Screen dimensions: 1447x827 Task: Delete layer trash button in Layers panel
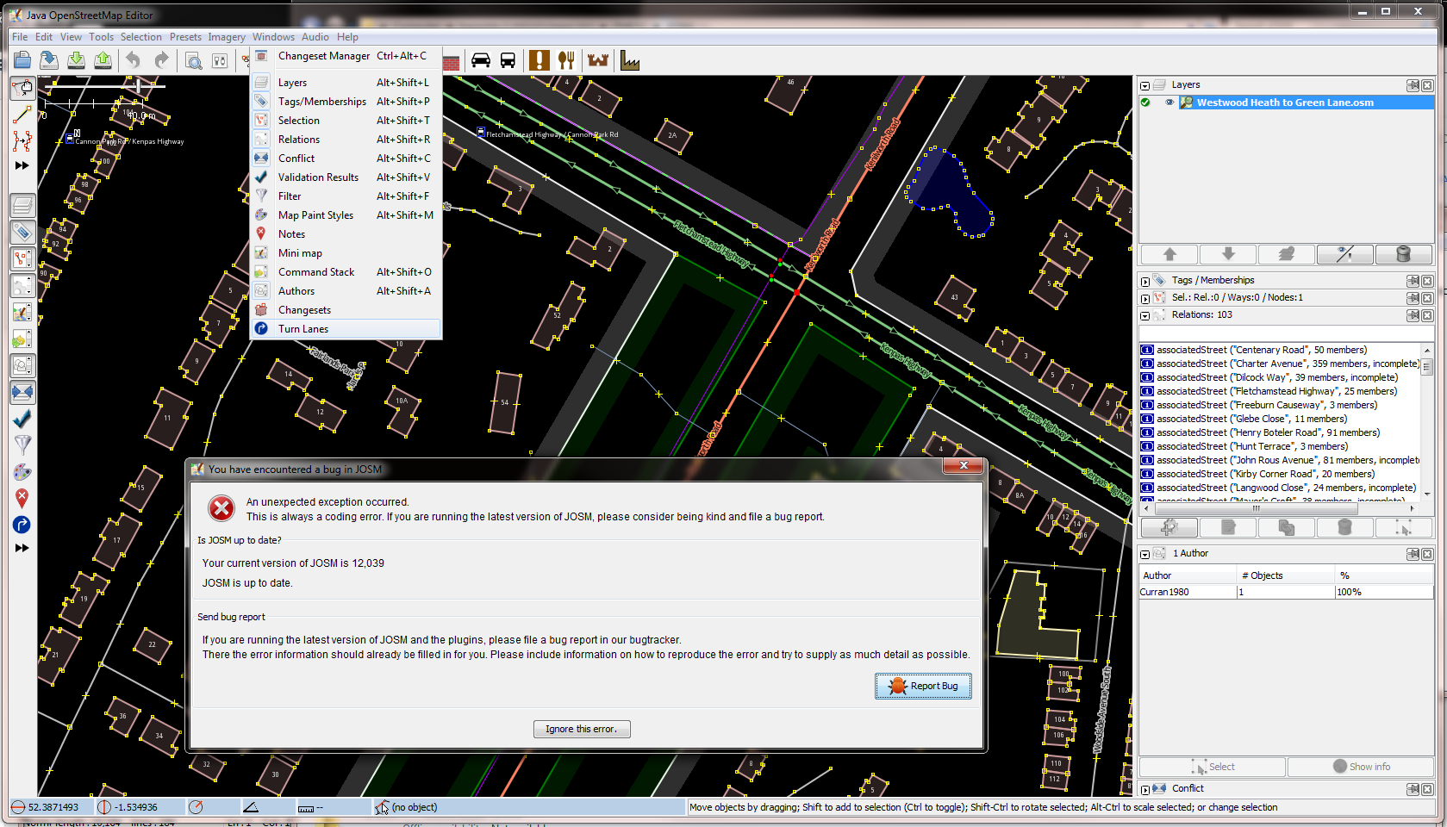tap(1404, 254)
